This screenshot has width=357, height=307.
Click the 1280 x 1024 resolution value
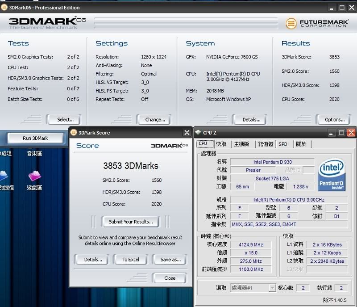[x=154, y=57]
